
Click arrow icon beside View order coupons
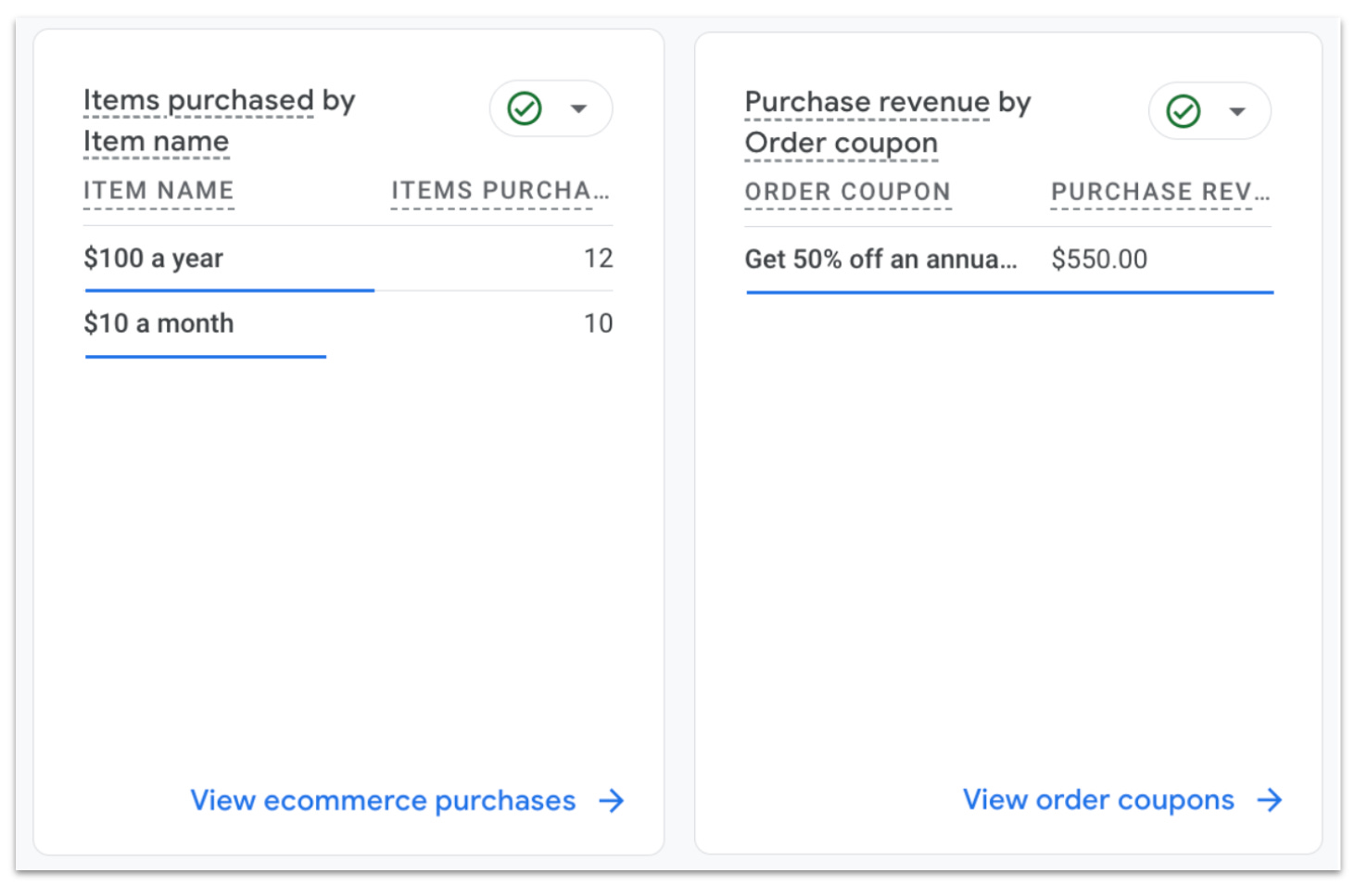pyautogui.click(x=1270, y=800)
